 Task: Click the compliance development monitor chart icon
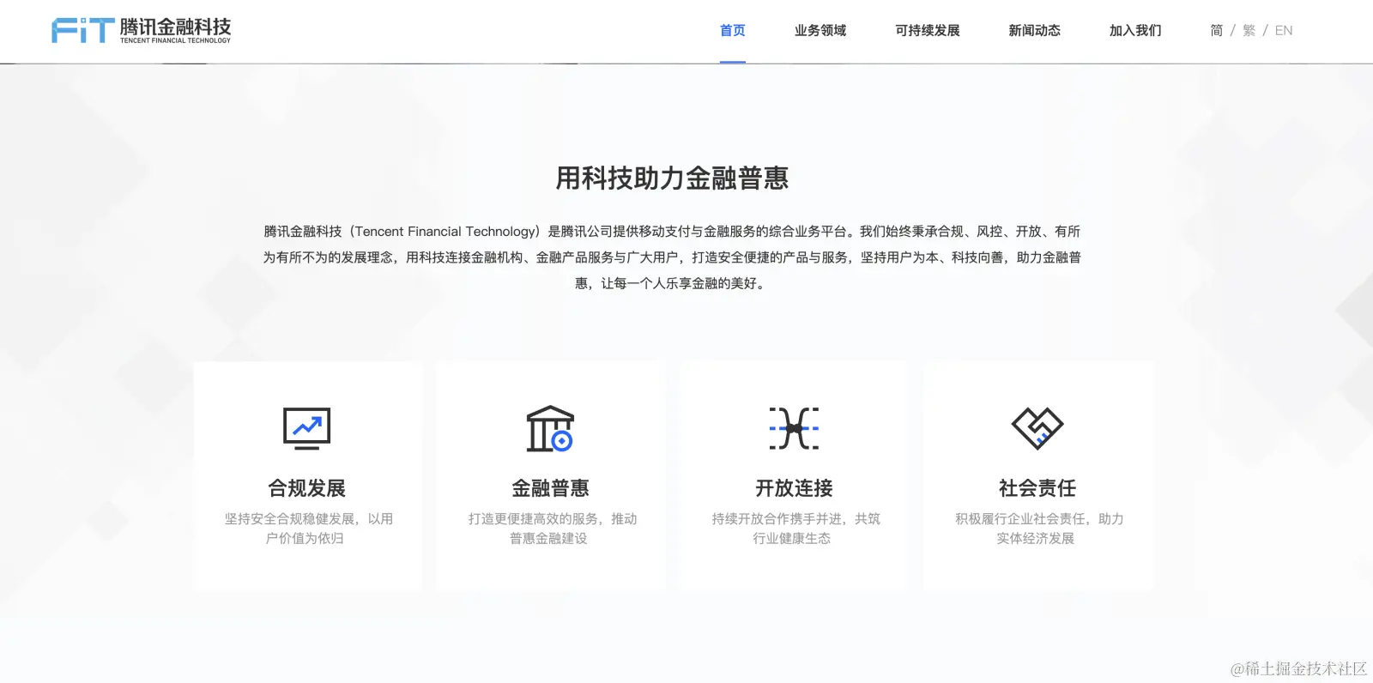307,428
